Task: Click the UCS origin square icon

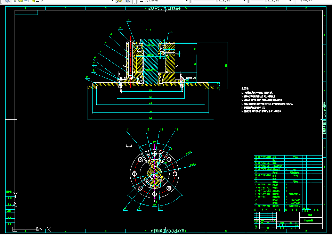Action: 15,229
